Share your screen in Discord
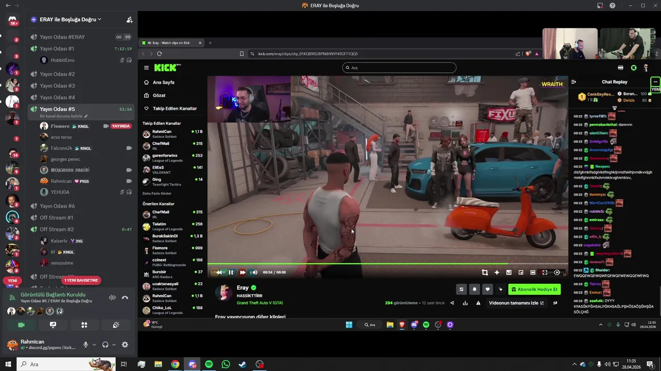The width and height of the screenshot is (661, 371). click(53, 325)
